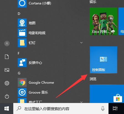Click inside the taskbar search box
The height and width of the screenshot is (114, 124).
61,108
